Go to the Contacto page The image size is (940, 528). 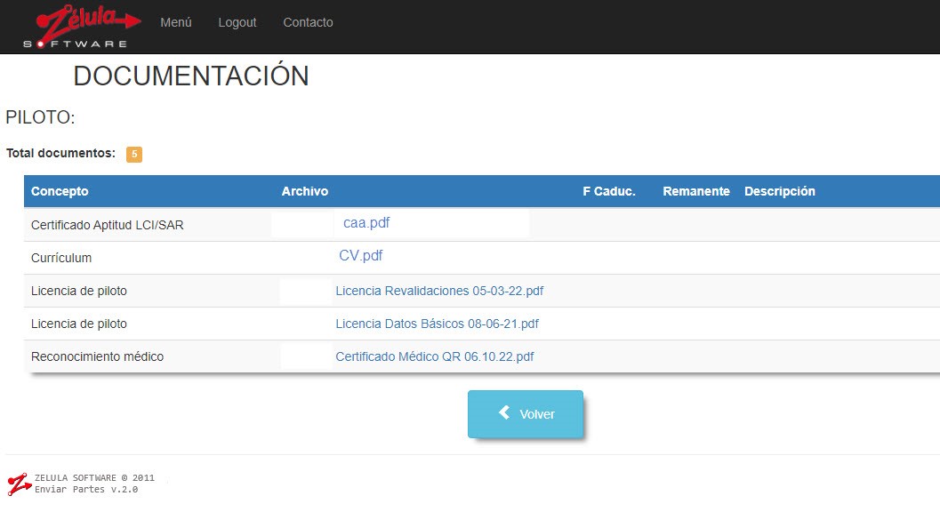click(x=308, y=22)
